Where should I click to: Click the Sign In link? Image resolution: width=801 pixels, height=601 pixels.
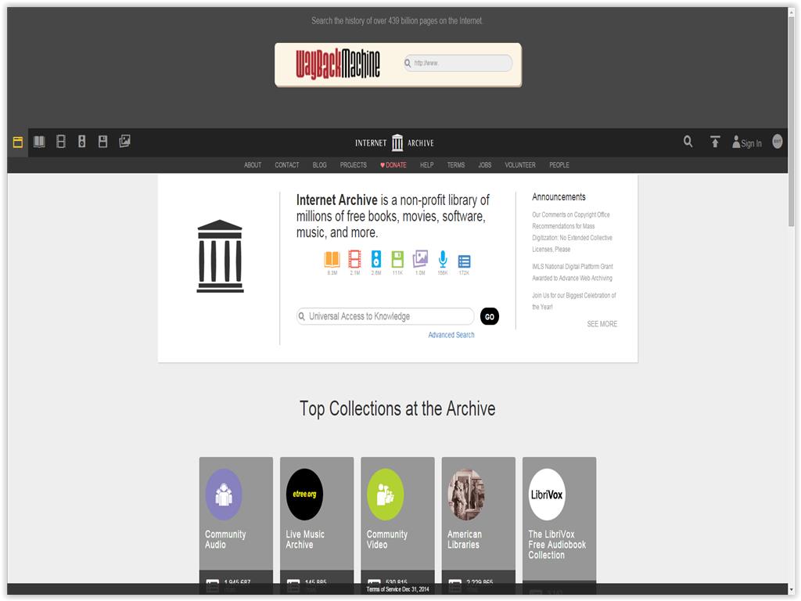[x=747, y=142]
